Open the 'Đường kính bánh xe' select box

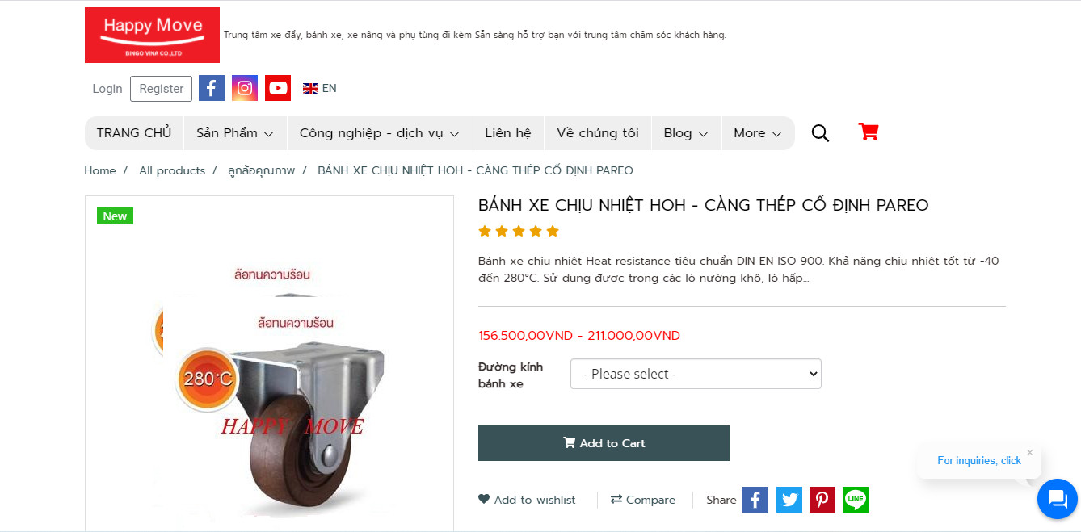point(696,374)
